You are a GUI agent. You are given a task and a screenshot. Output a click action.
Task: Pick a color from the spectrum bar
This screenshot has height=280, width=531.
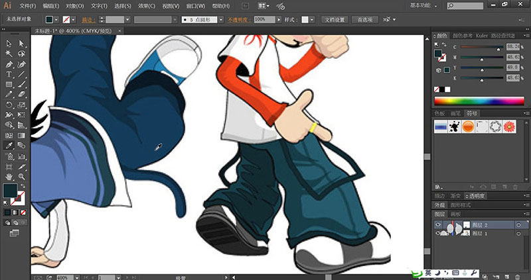[479, 101]
